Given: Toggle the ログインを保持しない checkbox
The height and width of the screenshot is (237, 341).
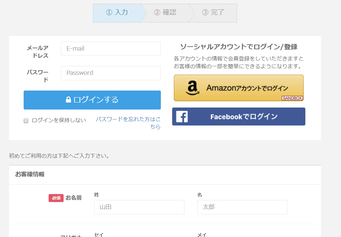Looking at the screenshot, I should tap(26, 121).
